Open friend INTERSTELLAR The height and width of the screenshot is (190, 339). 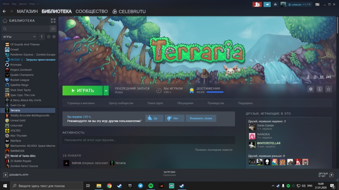(269, 143)
